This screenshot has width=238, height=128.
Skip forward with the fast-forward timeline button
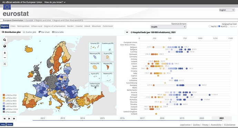(14, 119)
